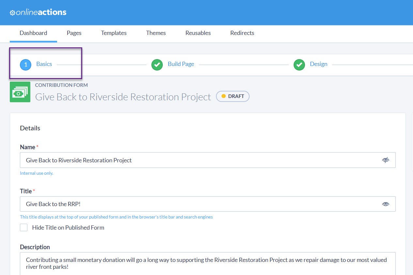The image size is (413, 275).
Task: Click the 'Internal use only.' hint text
Action: pyautogui.click(x=37, y=173)
